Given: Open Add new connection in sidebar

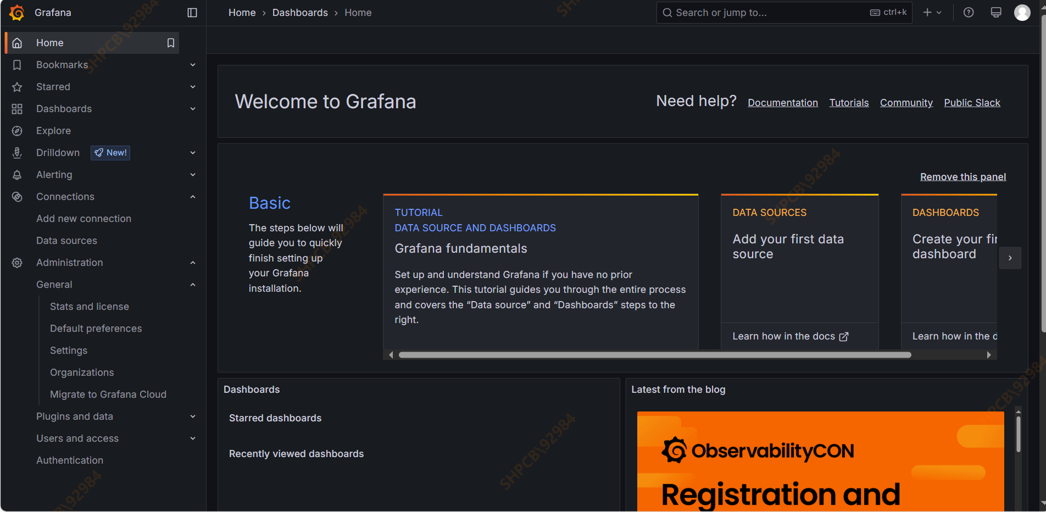Looking at the screenshot, I should click(84, 219).
